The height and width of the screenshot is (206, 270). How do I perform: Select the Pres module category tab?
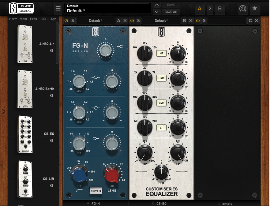[33, 19]
